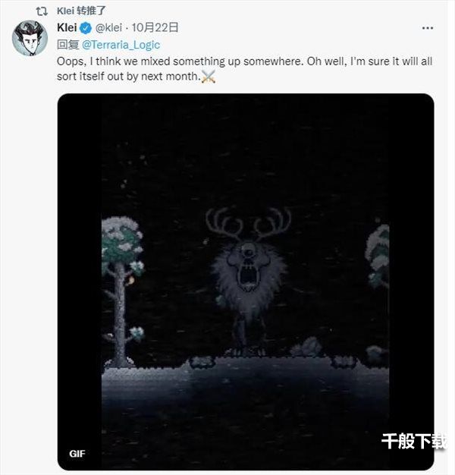
Task: Open the "Klei 转推了" retweet notice
Action: click(x=80, y=11)
